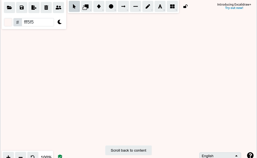Select the Rectangle tool
This screenshot has height=158, width=257.
click(x=87, y=6)
